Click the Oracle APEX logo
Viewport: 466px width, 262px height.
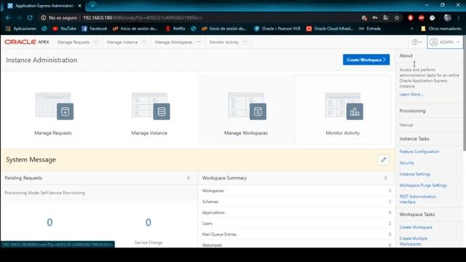coord(27,42)
